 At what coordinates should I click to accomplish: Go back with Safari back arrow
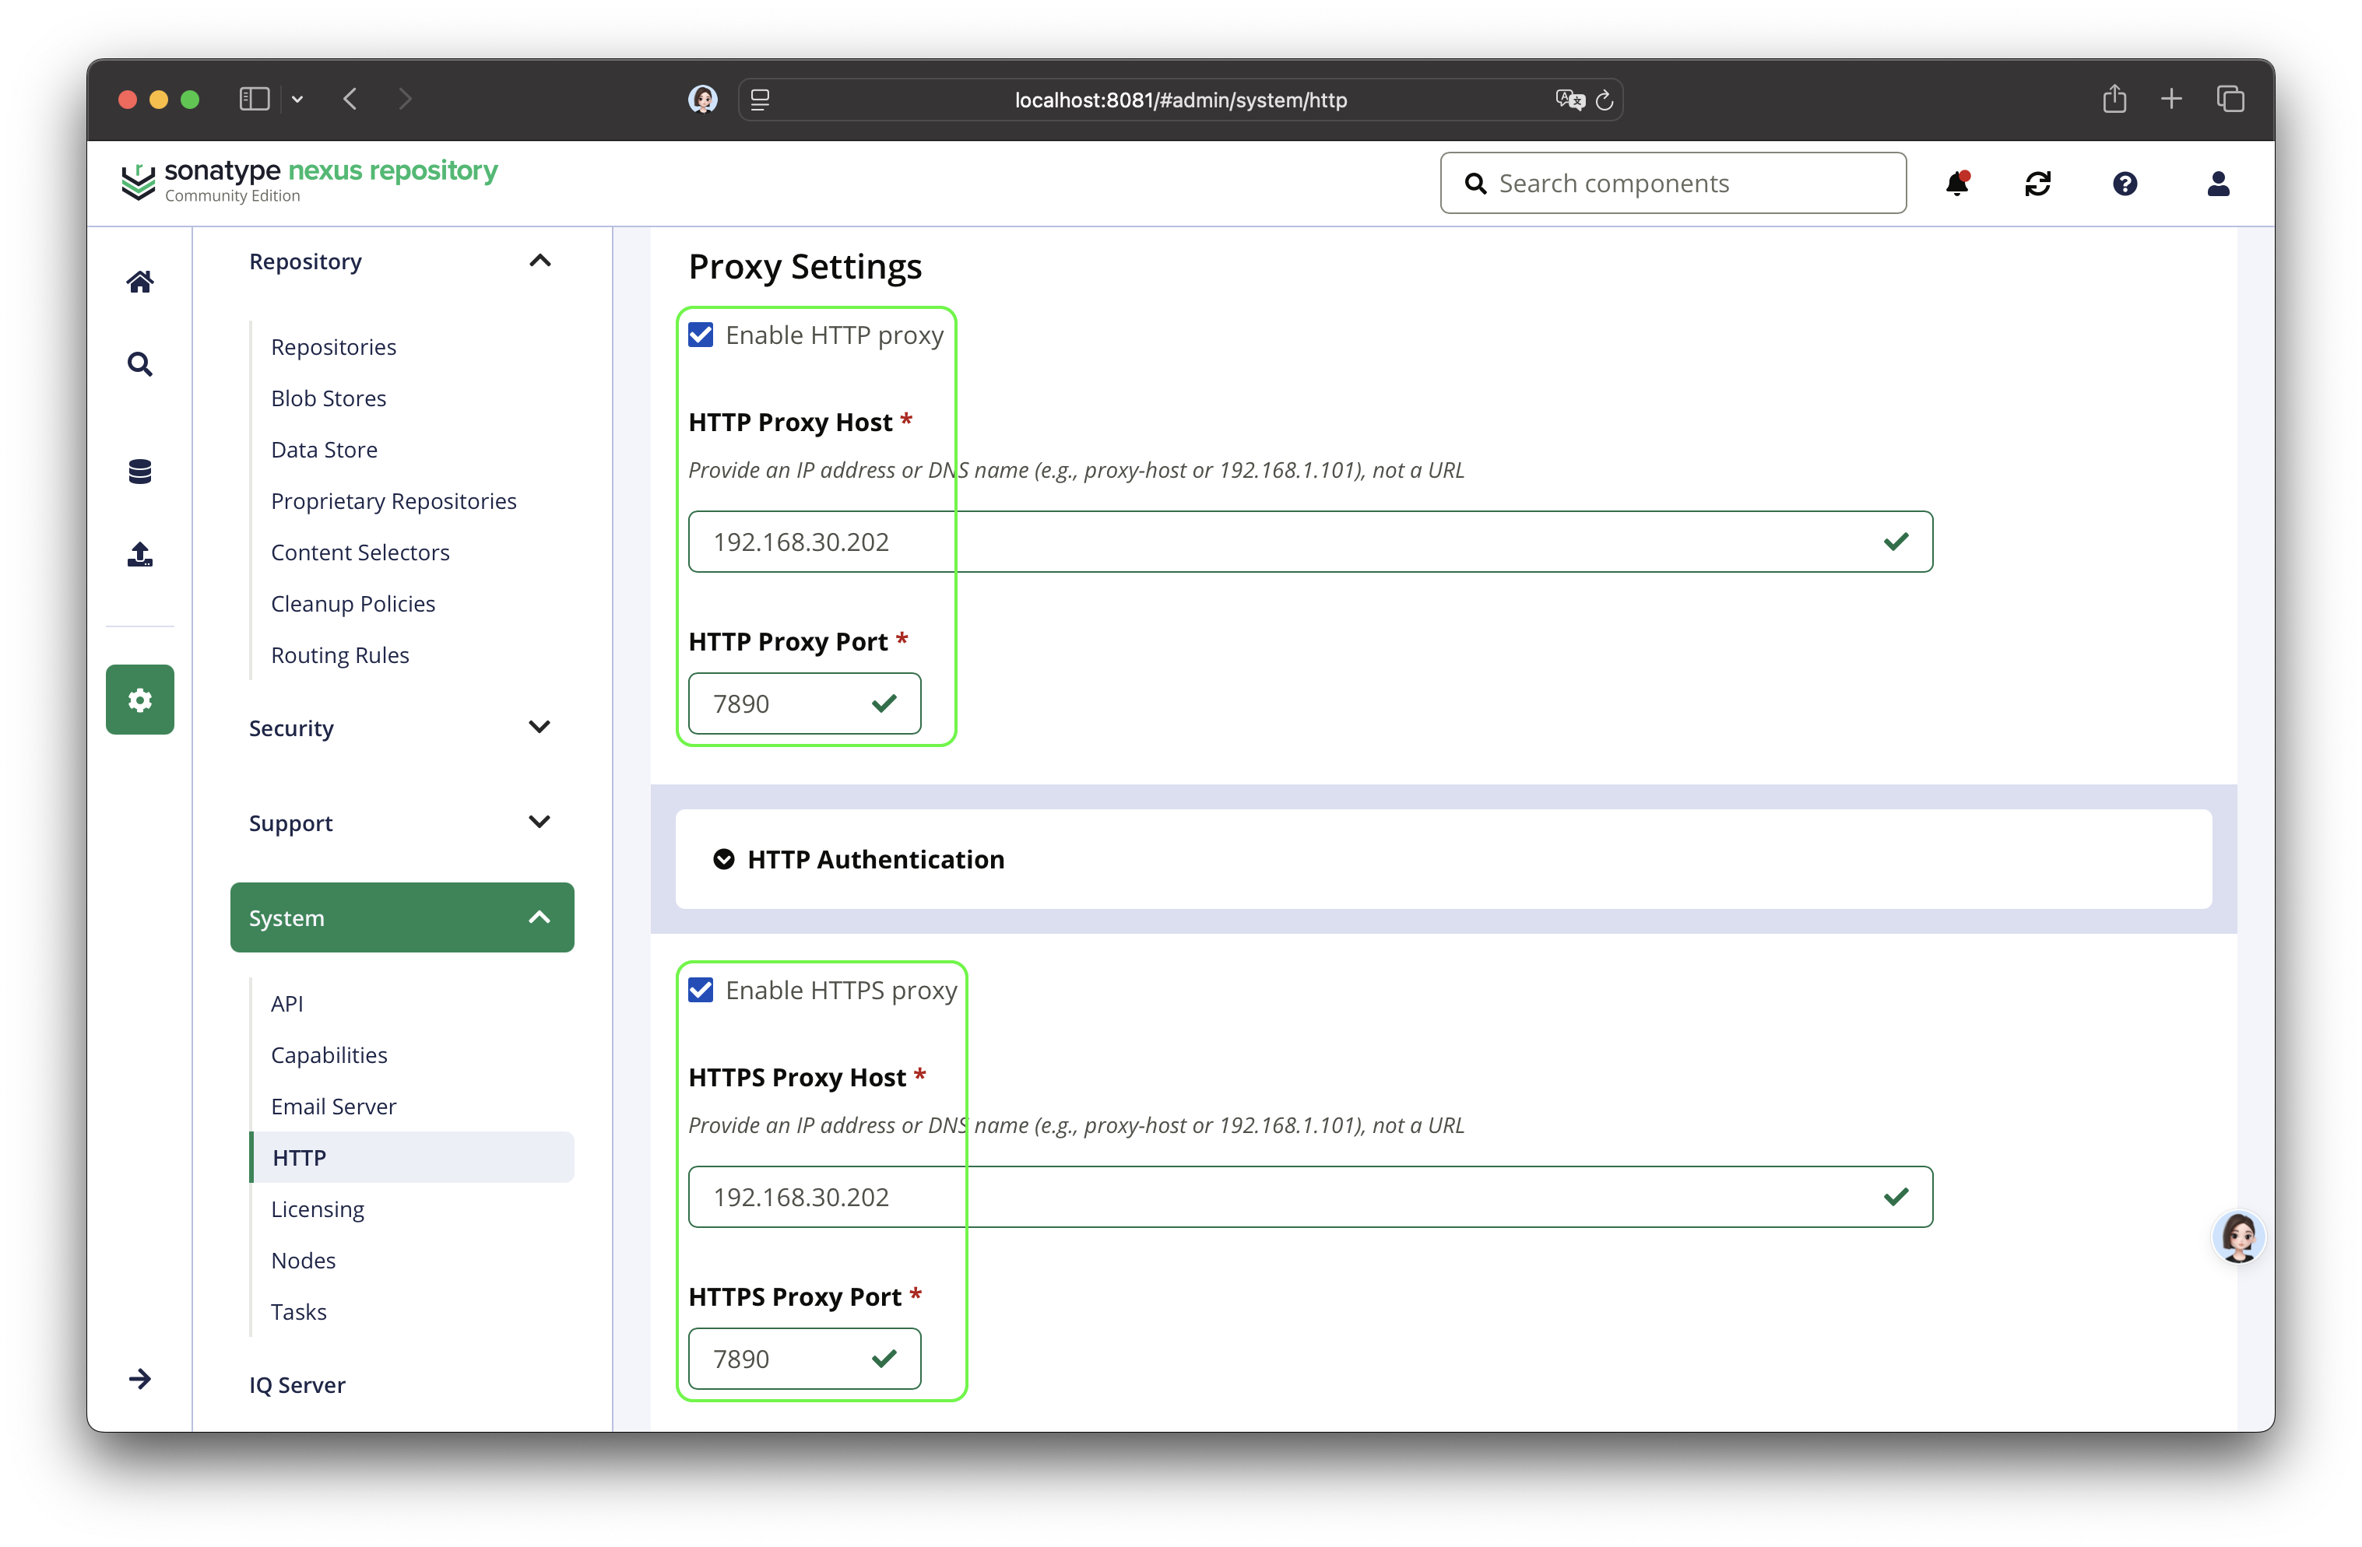[350, 100]
